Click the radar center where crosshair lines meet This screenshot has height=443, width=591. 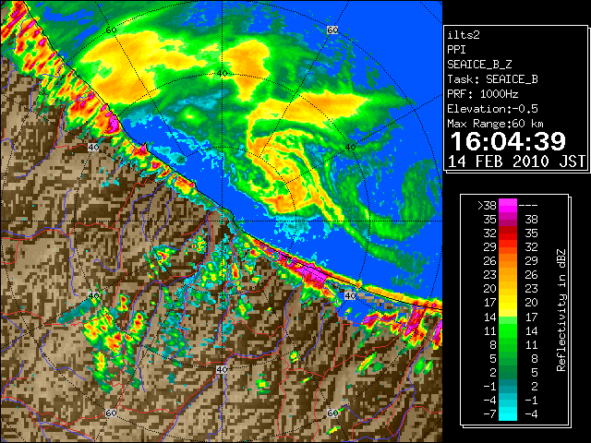pyautogui.click(x=222, y=221)
